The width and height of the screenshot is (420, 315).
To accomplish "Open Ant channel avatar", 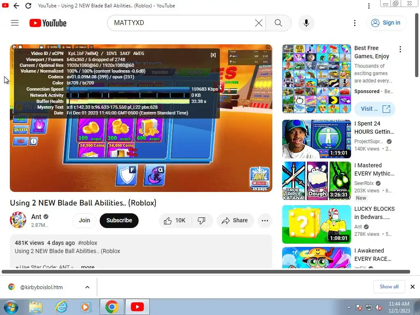I will click(x=18, y=220).
